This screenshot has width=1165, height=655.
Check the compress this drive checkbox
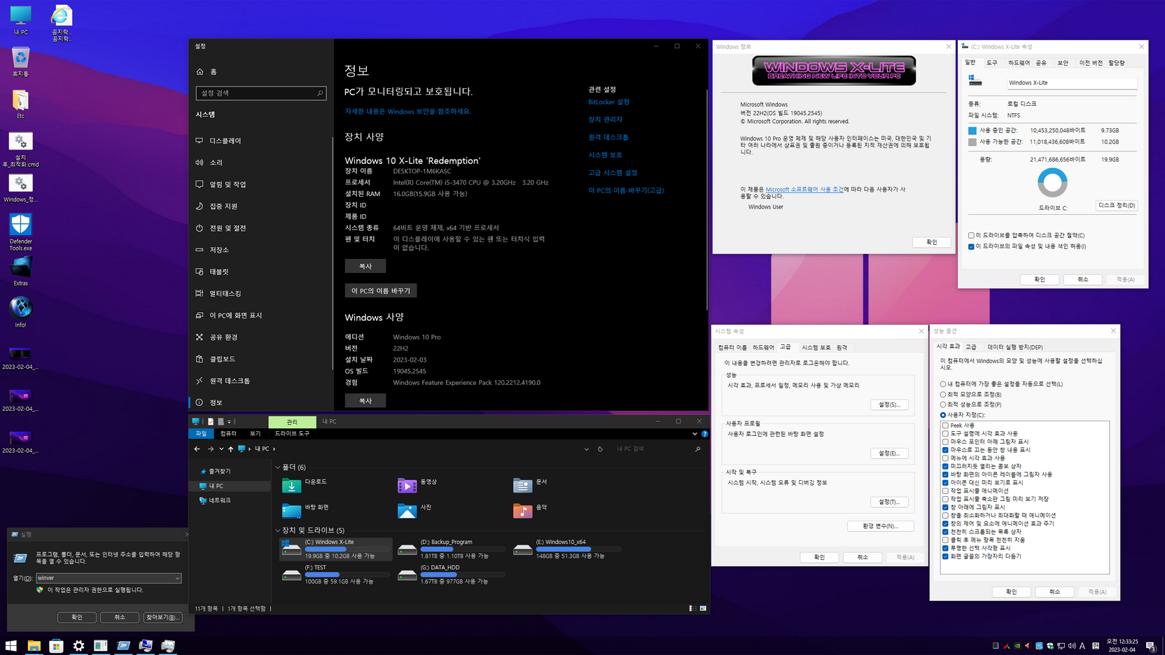point(971,236)
